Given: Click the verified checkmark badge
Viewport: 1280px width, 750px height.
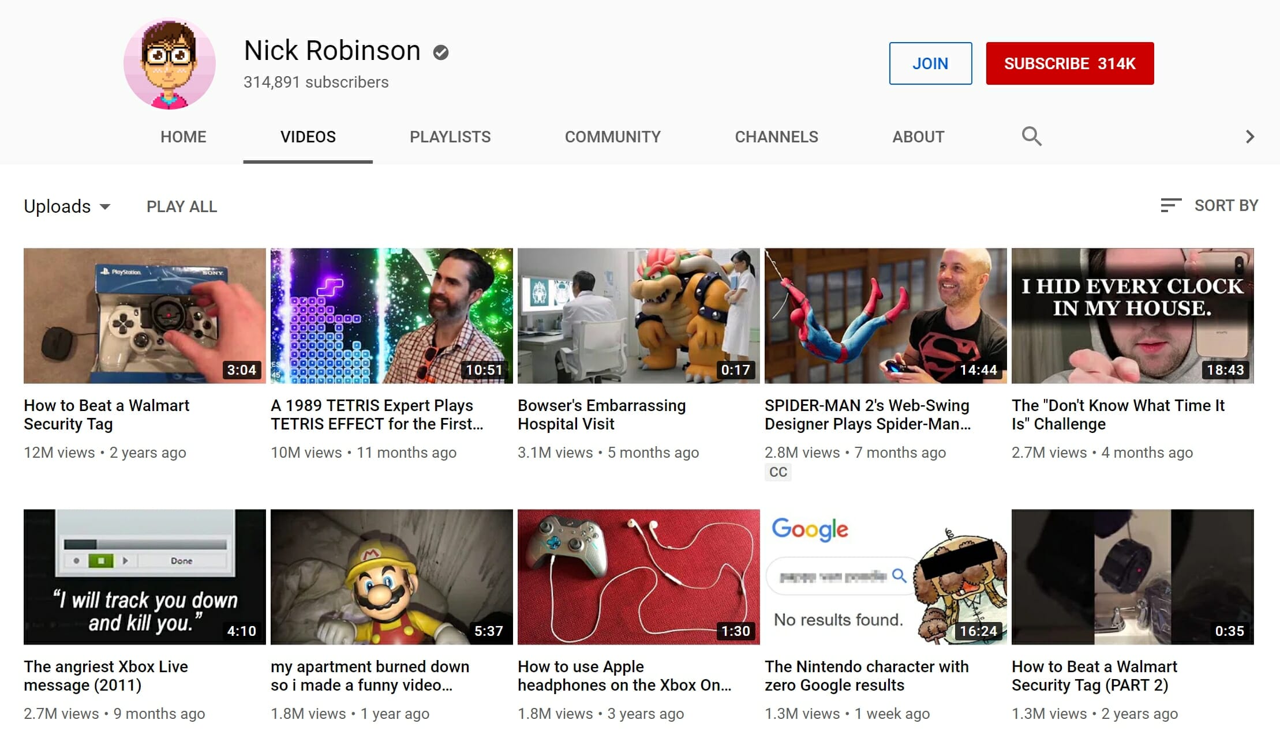Looking at the screenshot, I should [441, 52].
